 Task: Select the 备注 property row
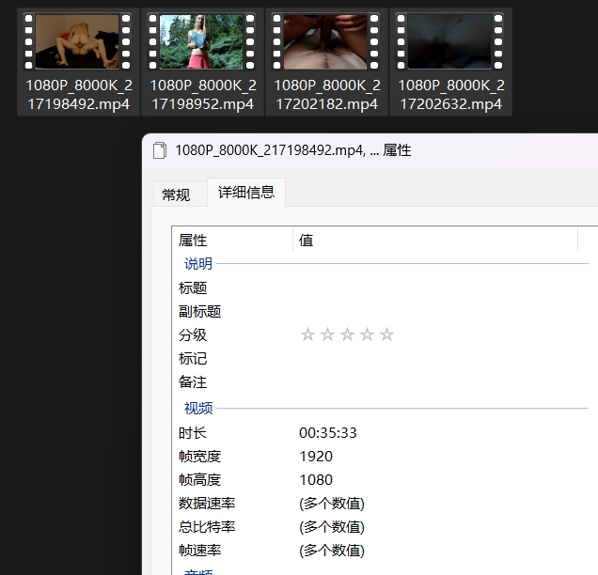click(x=385, y=382)
